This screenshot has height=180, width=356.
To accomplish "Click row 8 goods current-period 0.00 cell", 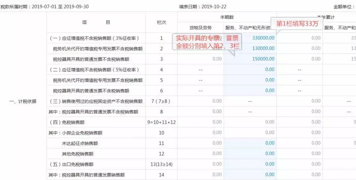I will point(201,111).
